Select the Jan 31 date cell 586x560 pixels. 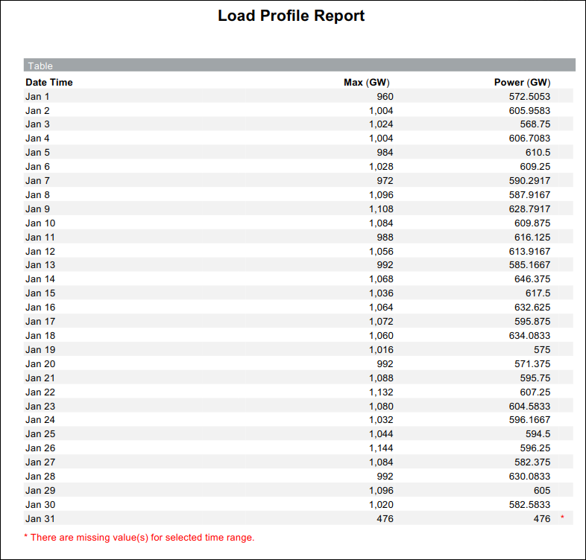40,519
